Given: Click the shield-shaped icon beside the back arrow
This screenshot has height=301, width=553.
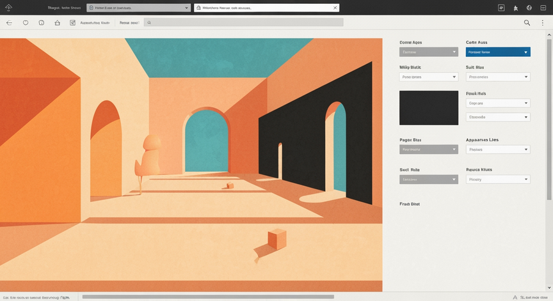Looking at the screenshot, I should [x=26, y=22].
